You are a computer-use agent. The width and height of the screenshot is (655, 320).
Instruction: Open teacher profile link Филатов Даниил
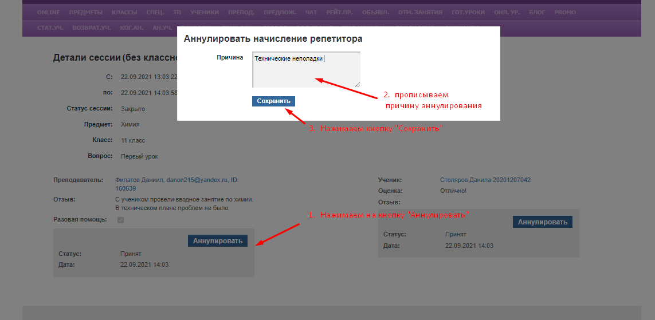tap(177, 184)
